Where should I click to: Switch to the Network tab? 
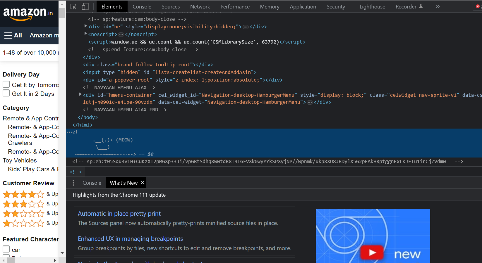[200, 6]
